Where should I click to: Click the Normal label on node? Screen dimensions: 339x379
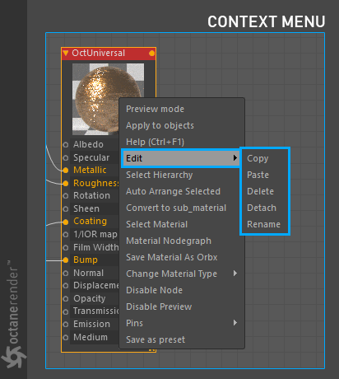point(88,274)
